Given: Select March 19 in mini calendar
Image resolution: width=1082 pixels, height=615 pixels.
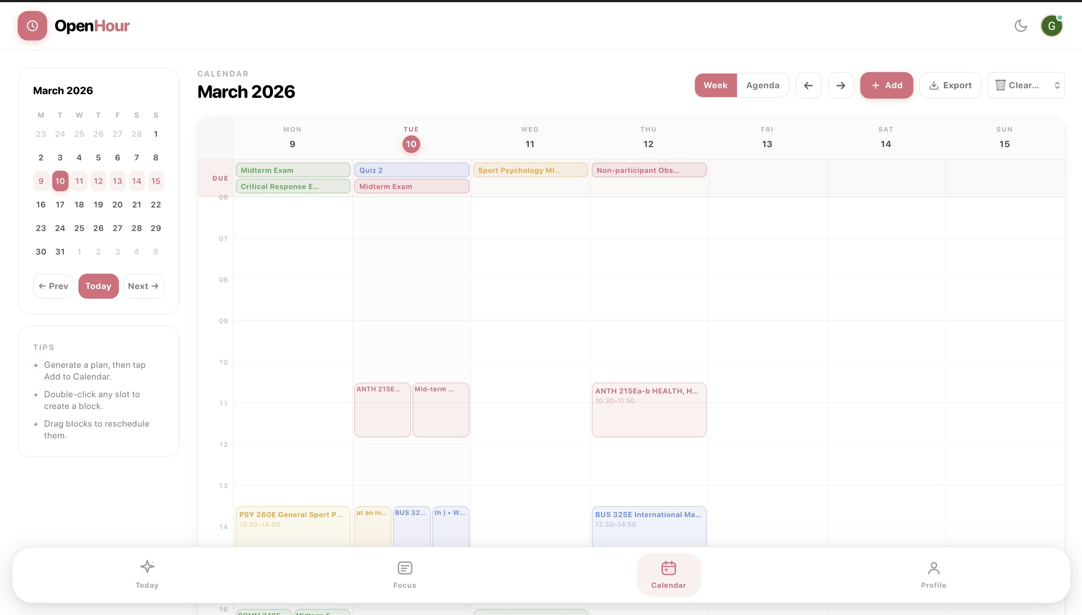Looking at the screenshot, I should coord(98,205).
